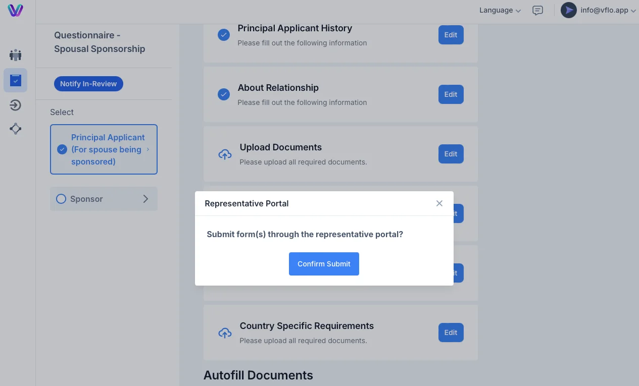Click the Upload Documents title text
The width and height of the screenshot is (639, 386).
(x=280, y=147)
